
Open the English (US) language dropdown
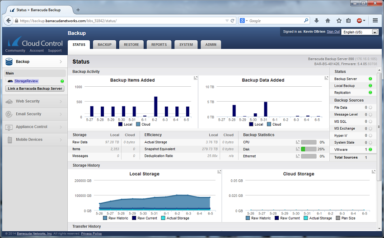pyautogui.click(x=360, y=32)
